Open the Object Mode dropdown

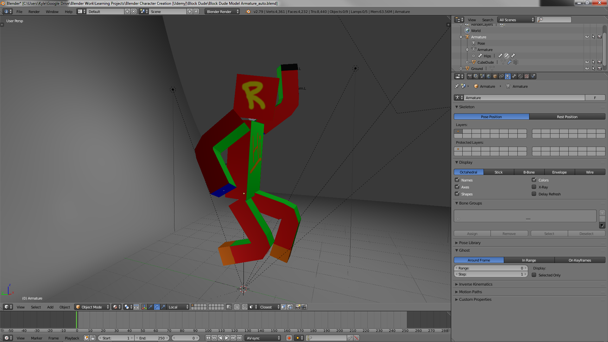tap(92, 307)
